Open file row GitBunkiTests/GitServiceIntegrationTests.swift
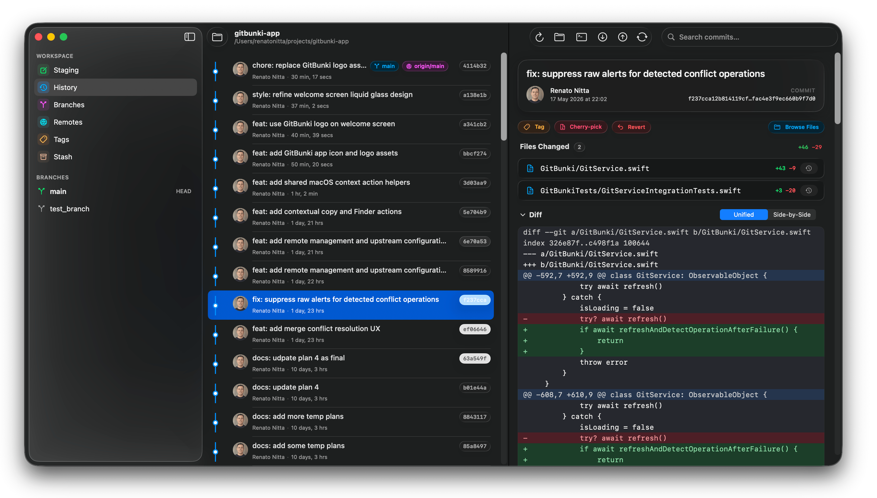 (x=671, y=190)
